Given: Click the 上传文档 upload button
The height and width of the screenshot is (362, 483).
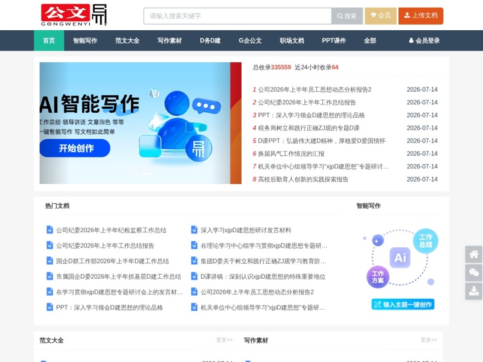Looking at the screenshot, I should [421, 16].
